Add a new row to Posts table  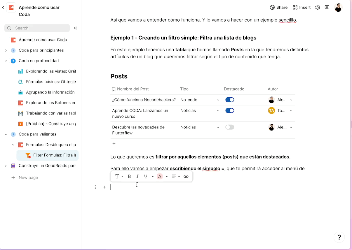(114, 143)
